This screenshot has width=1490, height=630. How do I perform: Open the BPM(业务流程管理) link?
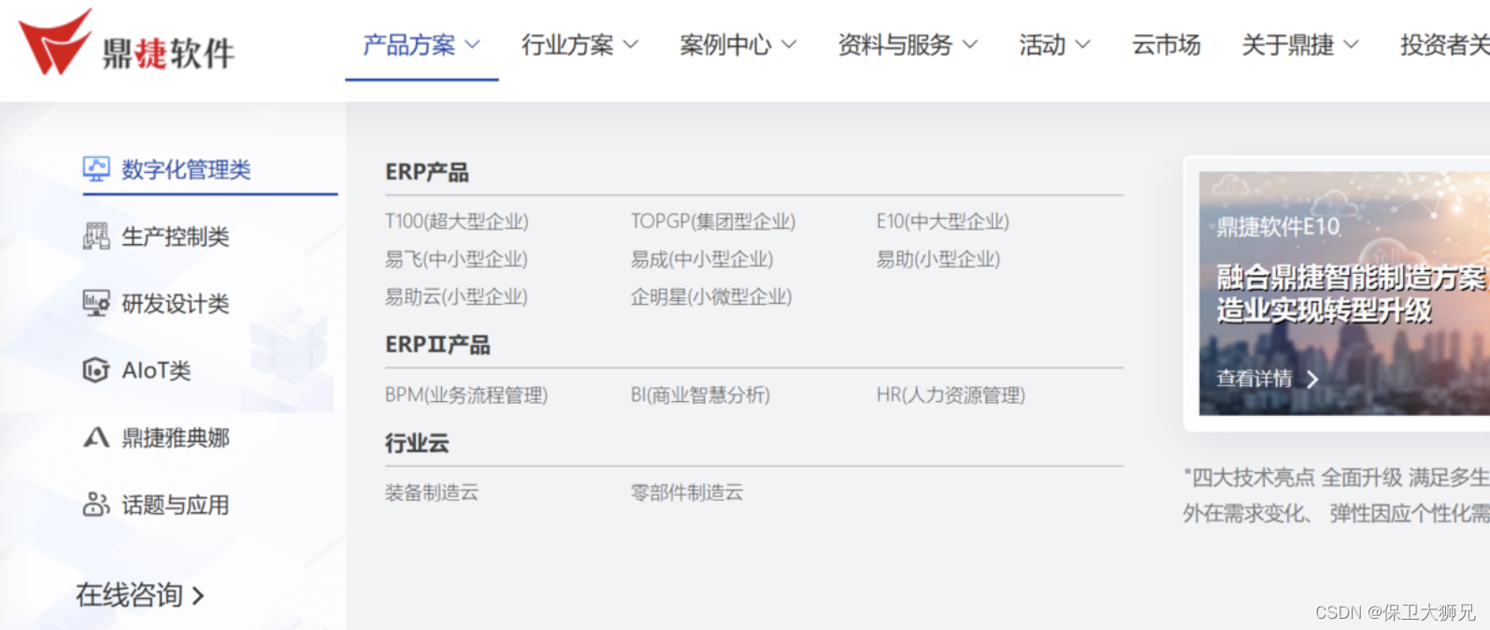(466, 394)
